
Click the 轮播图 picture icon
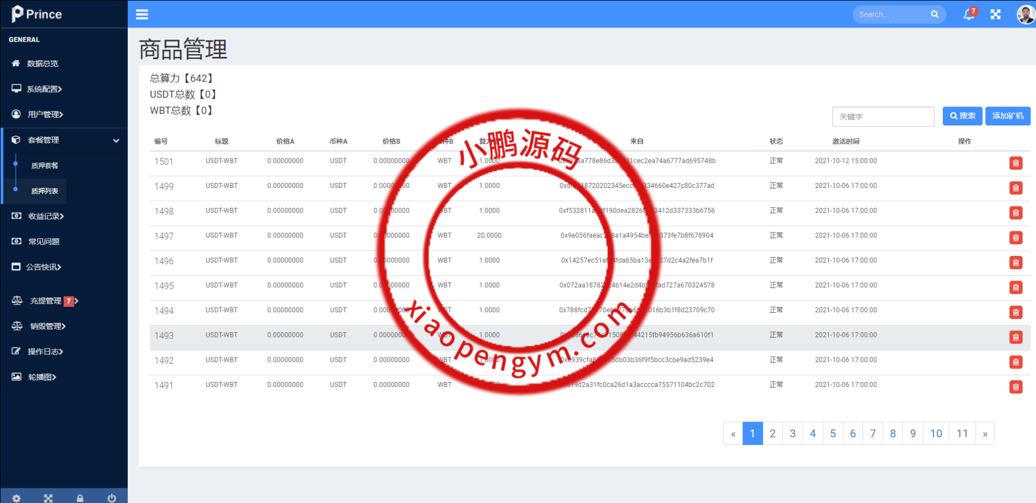(17, 377)
